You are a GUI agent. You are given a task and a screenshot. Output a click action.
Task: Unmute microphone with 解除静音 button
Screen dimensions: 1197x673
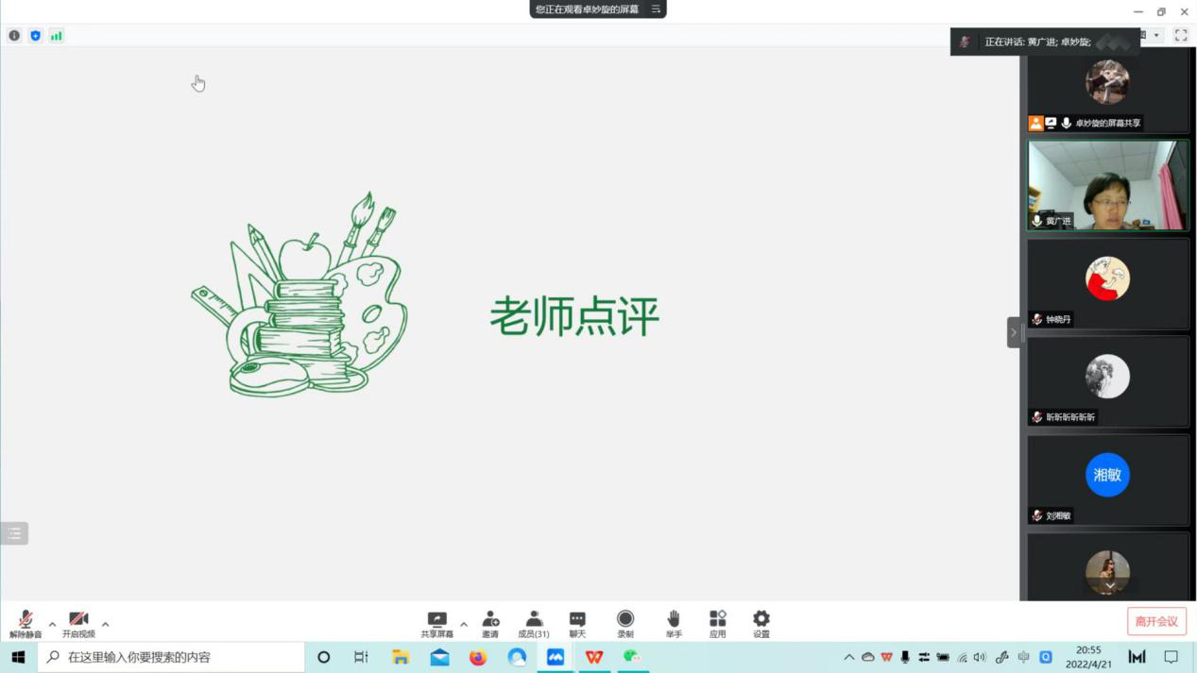[x=26, y=622]
